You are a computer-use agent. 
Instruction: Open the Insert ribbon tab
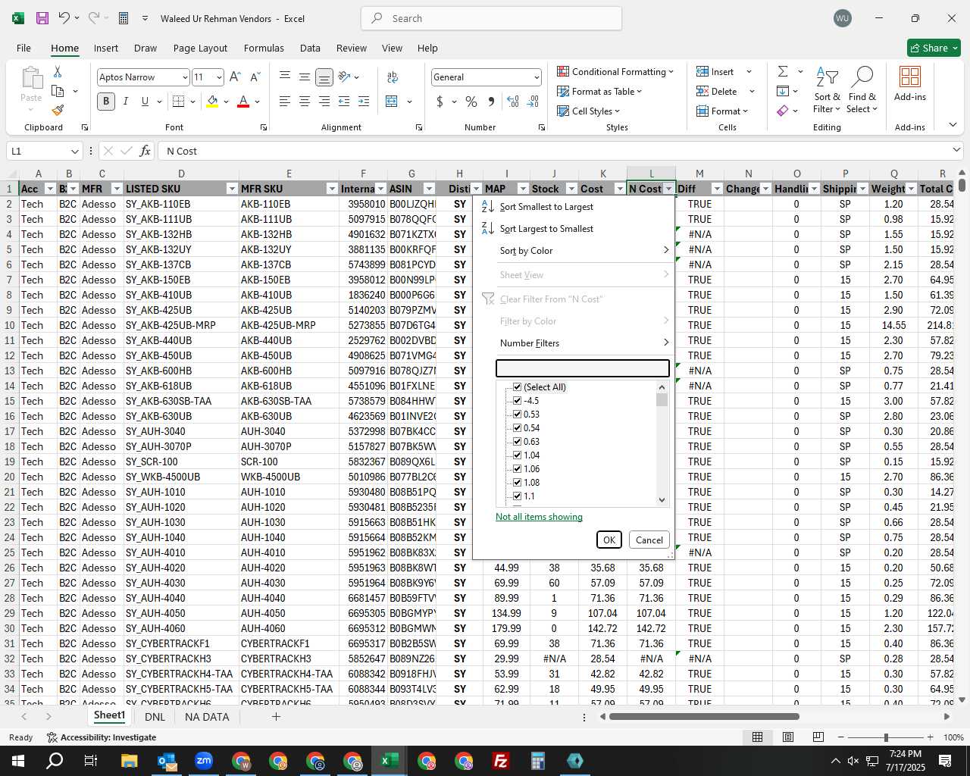tap(106, 48)
